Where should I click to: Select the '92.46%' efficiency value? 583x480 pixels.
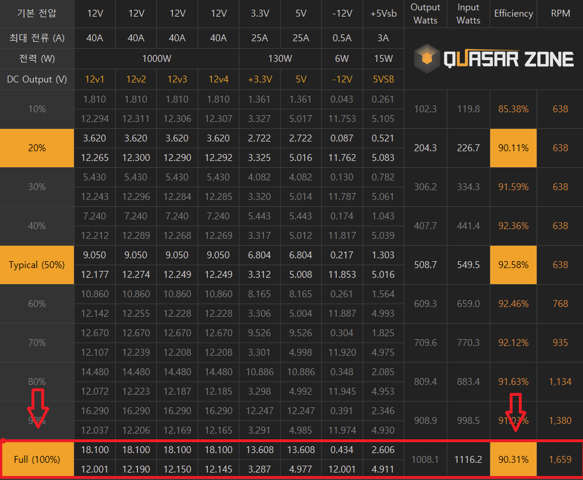[x=514, y=304]
